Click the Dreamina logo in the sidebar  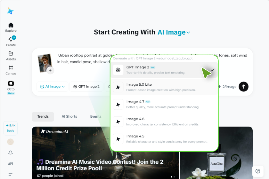pos(11,11)
